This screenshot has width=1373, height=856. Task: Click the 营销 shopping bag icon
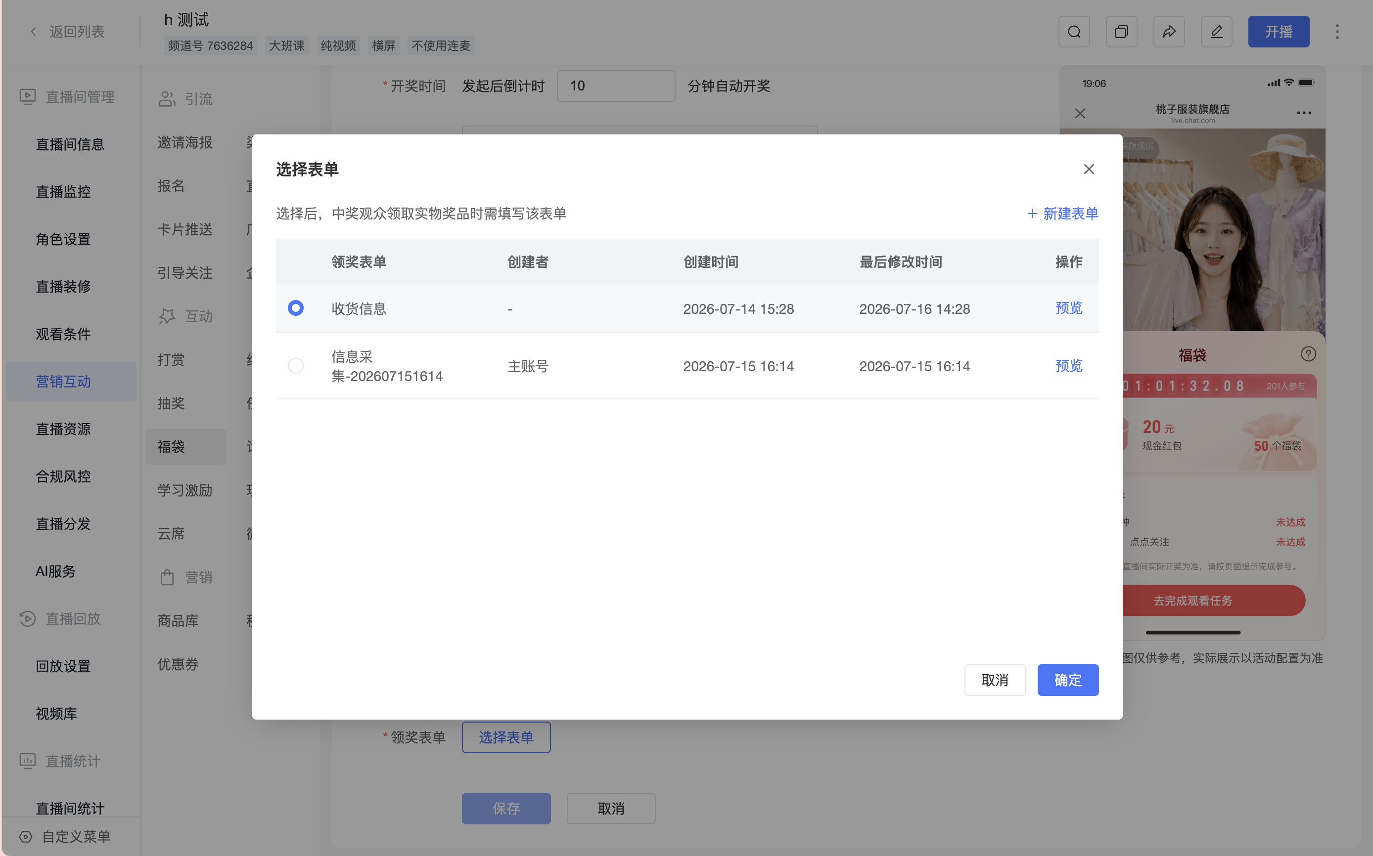point(167,577)
